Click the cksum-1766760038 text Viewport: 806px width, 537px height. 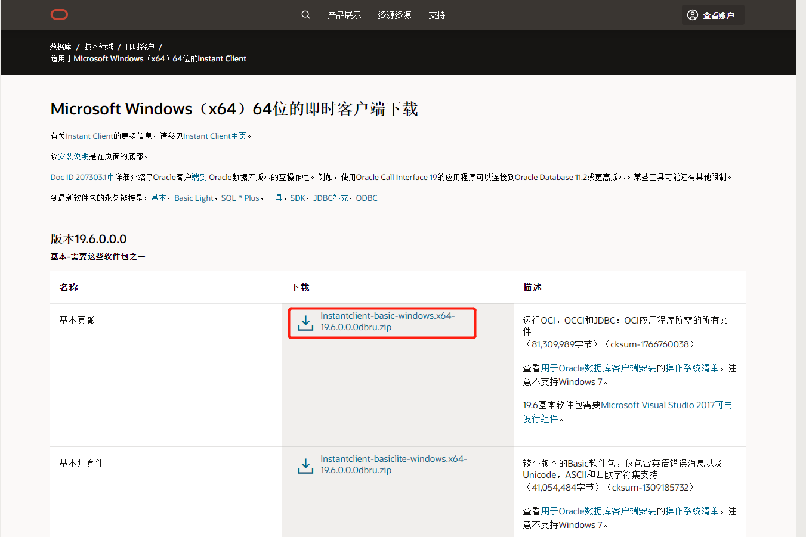[x=649, y=344]
